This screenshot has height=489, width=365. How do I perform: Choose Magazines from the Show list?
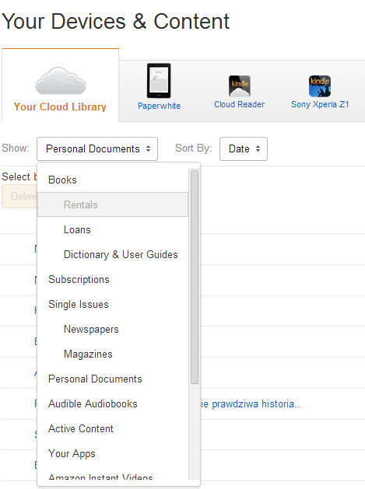(113, 355)
